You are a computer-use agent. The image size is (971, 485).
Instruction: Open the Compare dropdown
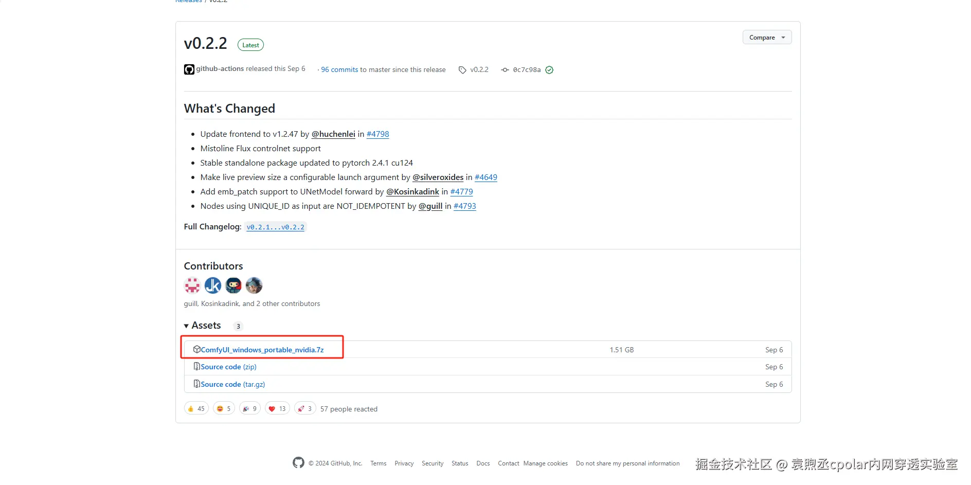click(x=767, y=37)
